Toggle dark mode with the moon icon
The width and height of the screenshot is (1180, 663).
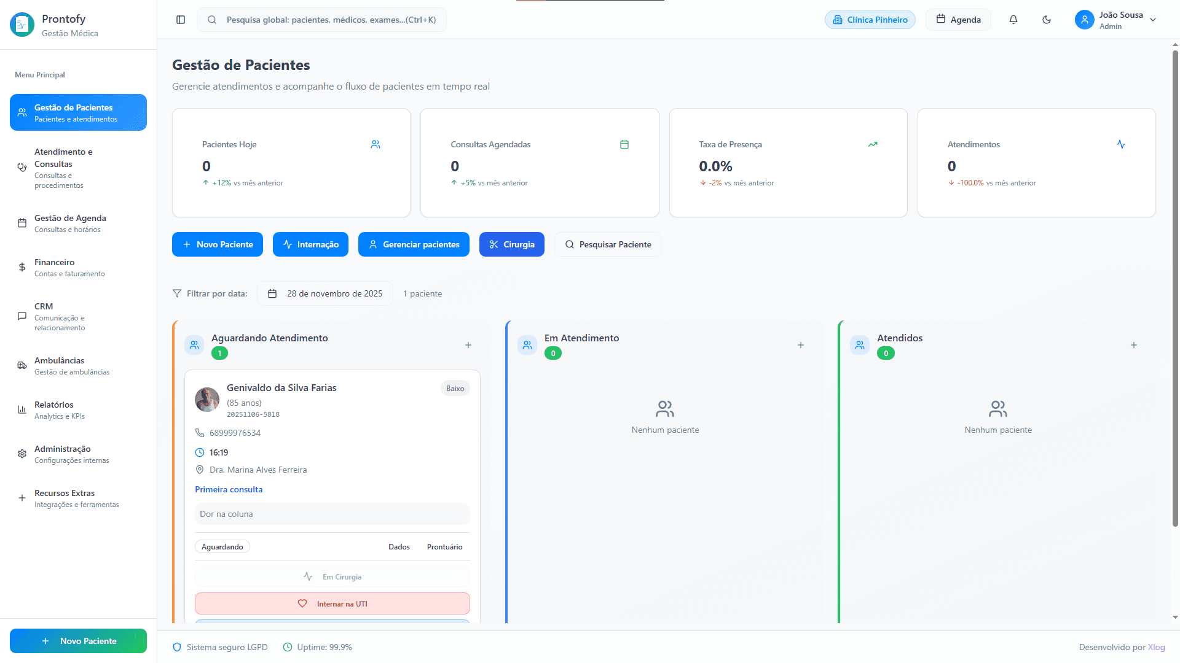1046,20
